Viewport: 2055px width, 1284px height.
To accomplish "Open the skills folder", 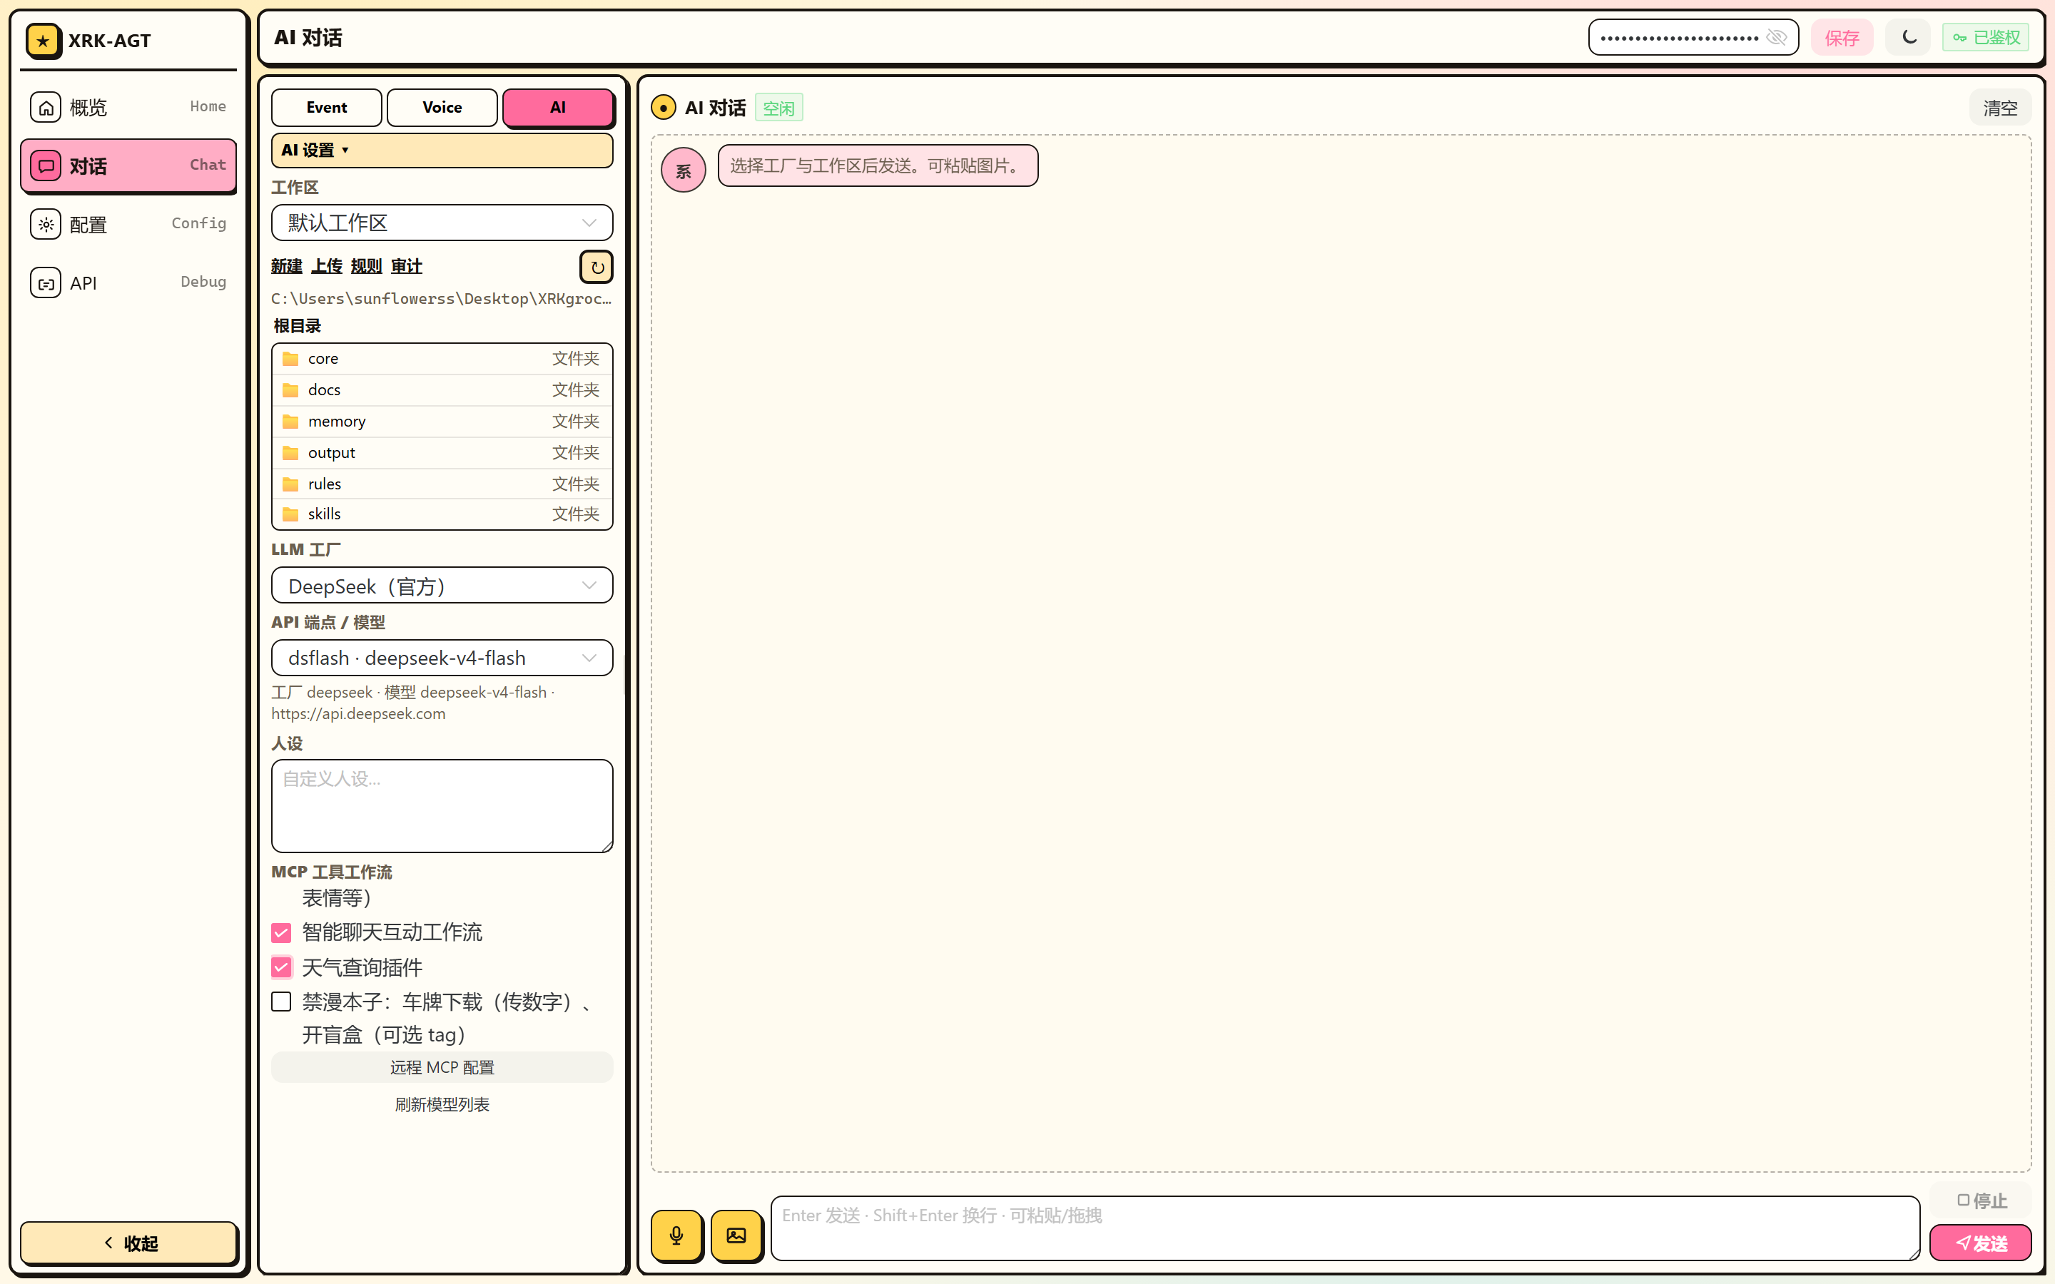I will (442, 514).
